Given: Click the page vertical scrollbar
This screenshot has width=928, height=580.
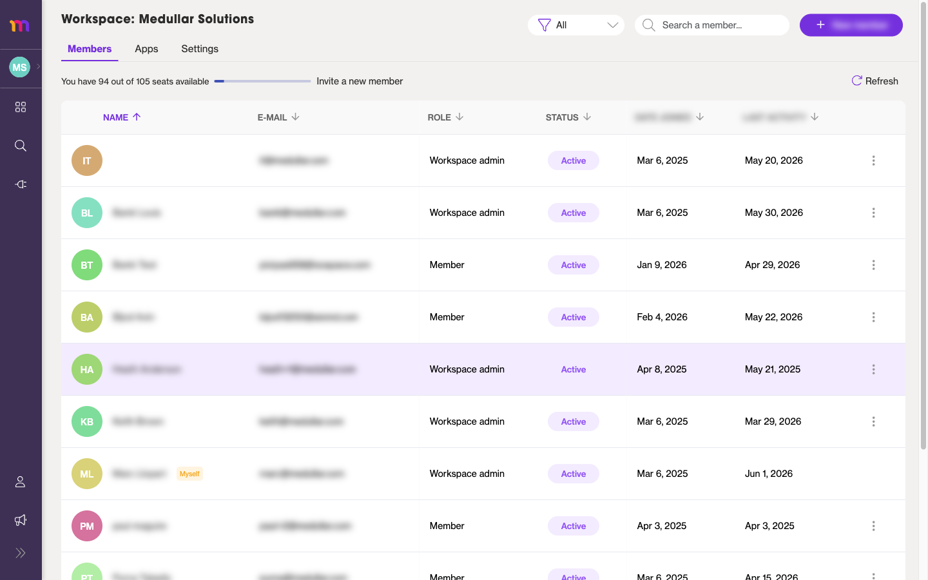Looking at the screenshot, I should tap(923, 226).
